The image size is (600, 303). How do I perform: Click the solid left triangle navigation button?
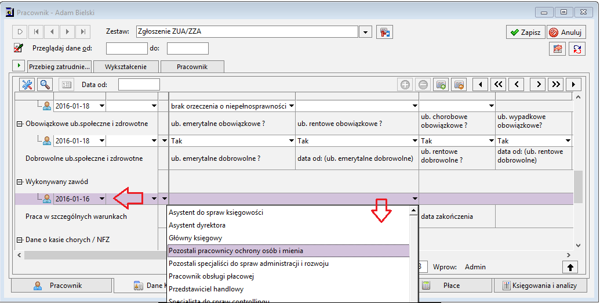(480, 84)
